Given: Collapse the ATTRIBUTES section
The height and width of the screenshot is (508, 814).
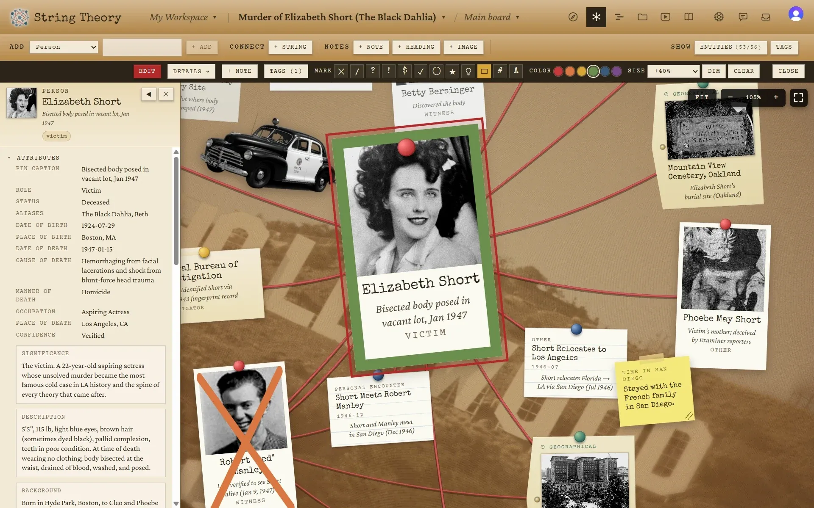Looking at the screenshot, I should click(34, 158).
